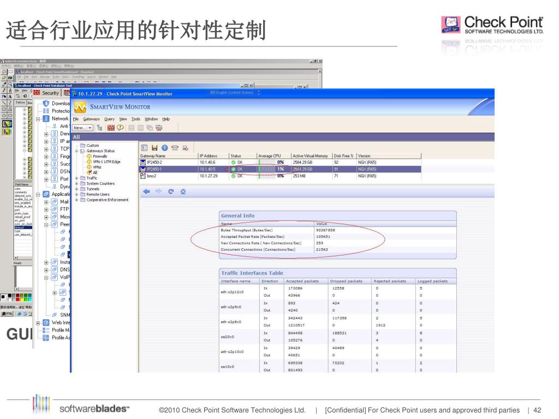Select the Firewalls tree item
Viewport: 559px width, 419px height.
[x=100, y=157]
